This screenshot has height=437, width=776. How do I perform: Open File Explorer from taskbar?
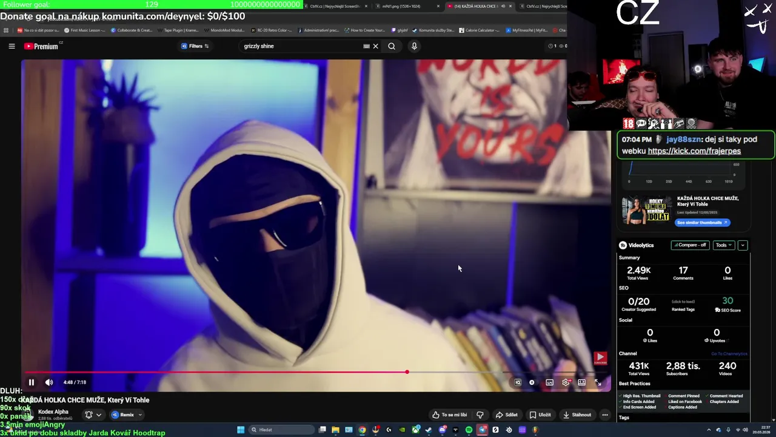coord(335,430)
